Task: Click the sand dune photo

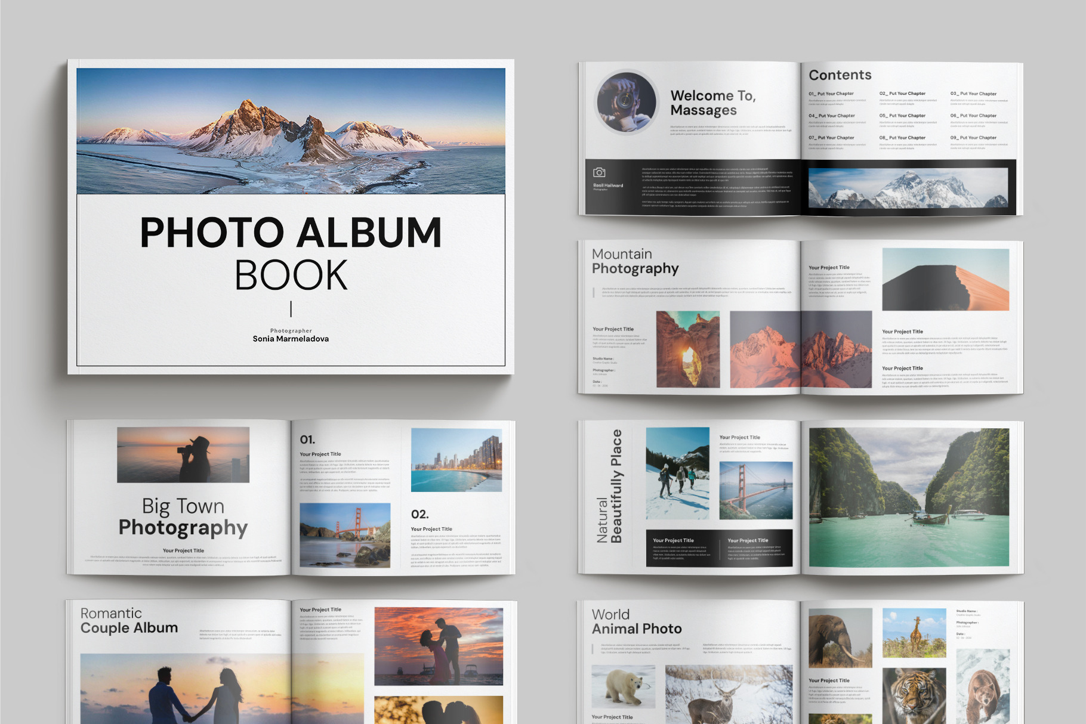Action: (945, 280)
